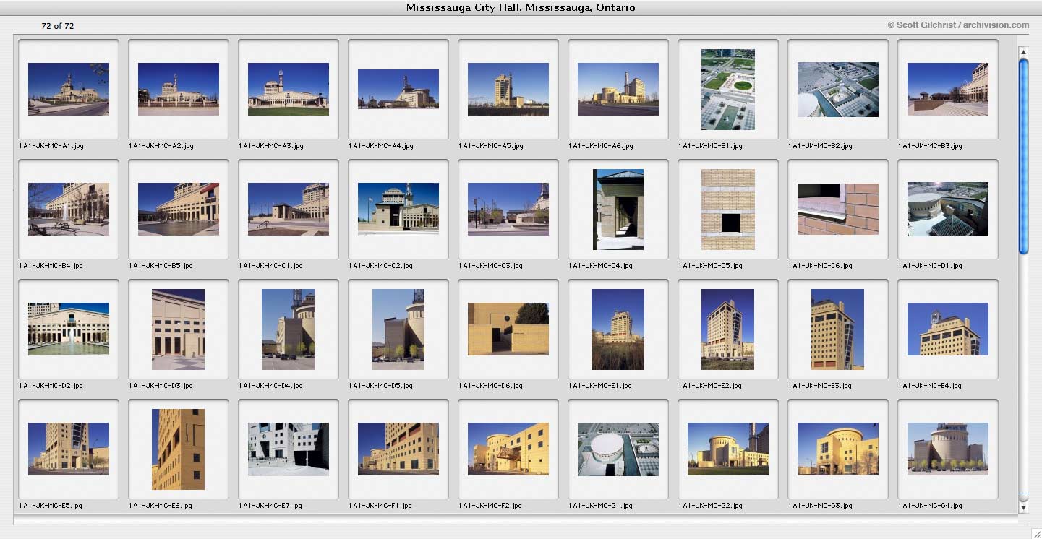Open thumbnail 1A1-JK-MC-A6.jpg
1042x539 pixels.
618,89
